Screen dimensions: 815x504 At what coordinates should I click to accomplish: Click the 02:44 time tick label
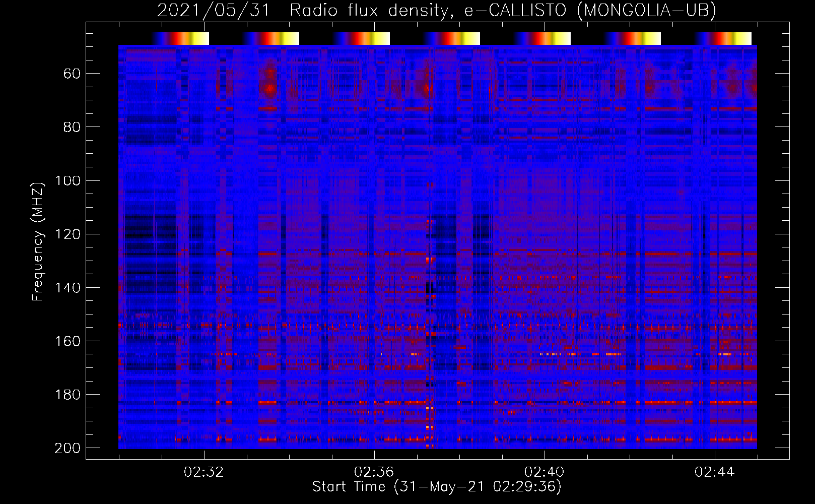coord(715,472)
